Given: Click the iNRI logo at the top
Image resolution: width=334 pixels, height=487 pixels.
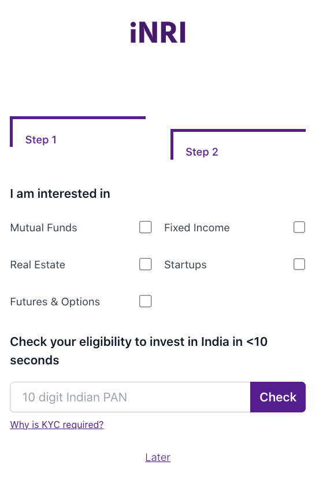Looking at the screenshot, I should (x=158, y=32).
